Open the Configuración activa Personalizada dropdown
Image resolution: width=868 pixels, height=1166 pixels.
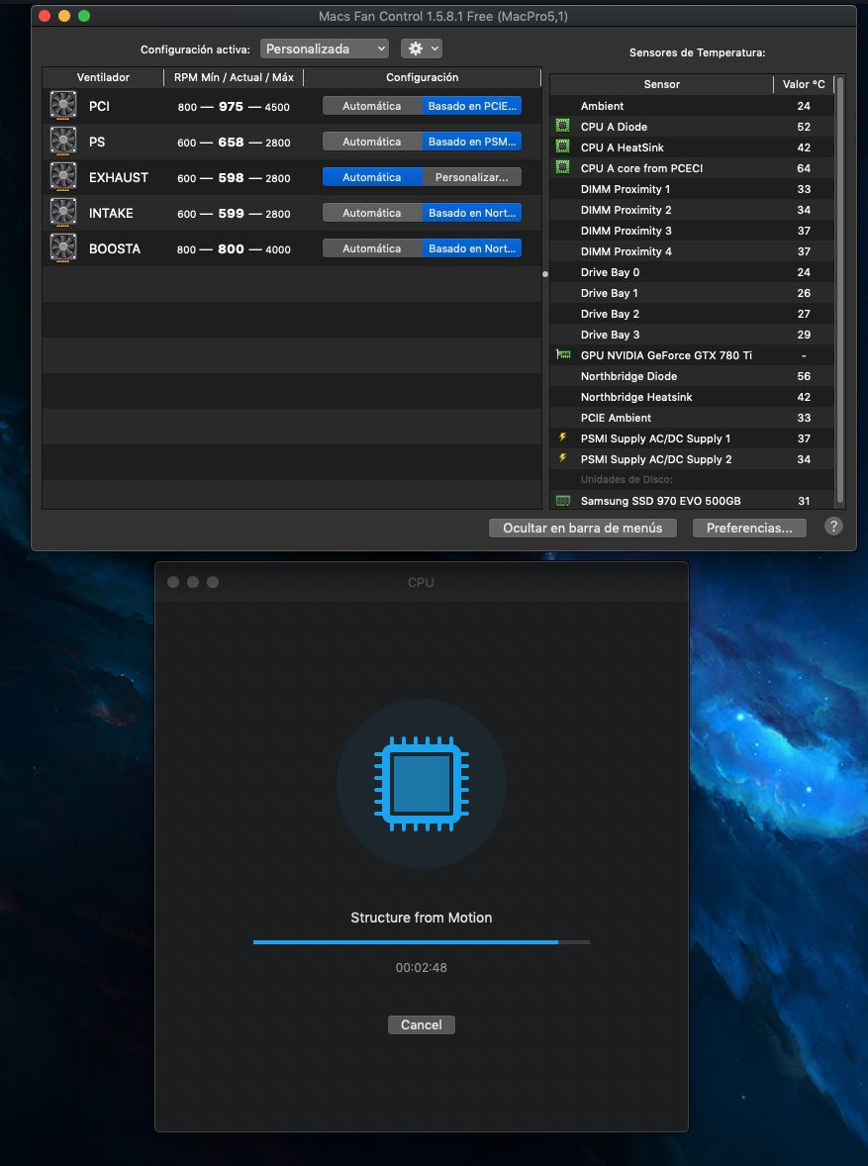(x=325, y=49)
